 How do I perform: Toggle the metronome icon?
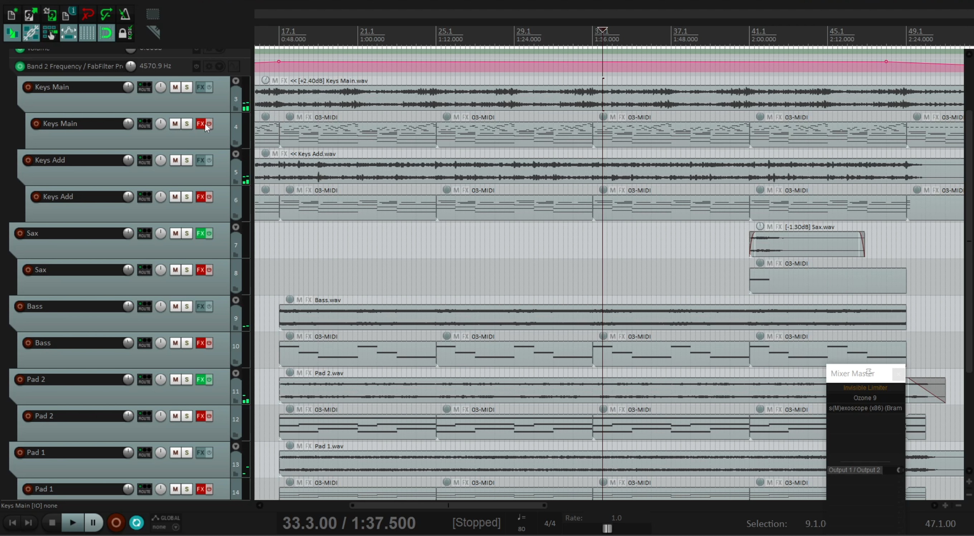pos(125,15)
